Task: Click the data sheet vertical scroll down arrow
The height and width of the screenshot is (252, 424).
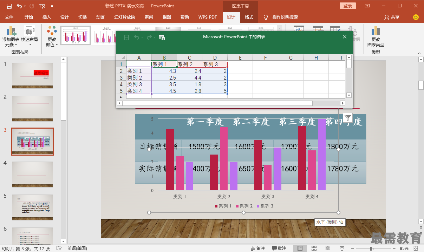Action: click(349, 95)
